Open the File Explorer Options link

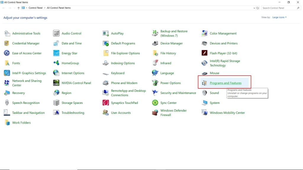coord(125,53)
